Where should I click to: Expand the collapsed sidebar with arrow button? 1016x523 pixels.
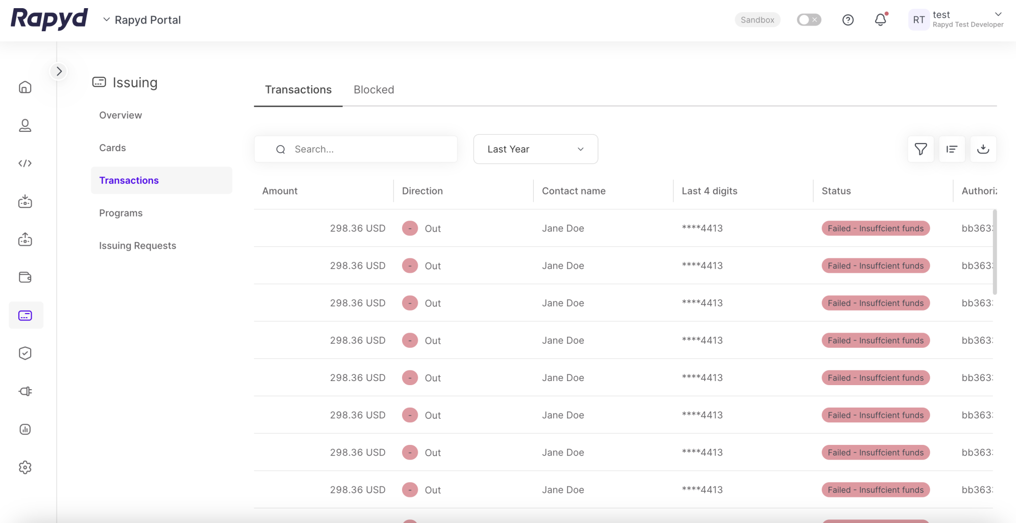(59, 72)
